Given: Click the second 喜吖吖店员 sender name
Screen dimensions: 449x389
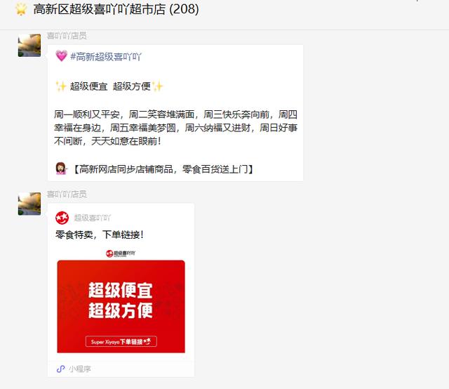Looking at the screenshot, I should (x=67, y=194).
